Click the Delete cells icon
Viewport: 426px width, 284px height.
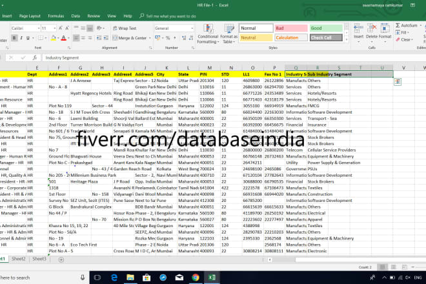point(372,30)
